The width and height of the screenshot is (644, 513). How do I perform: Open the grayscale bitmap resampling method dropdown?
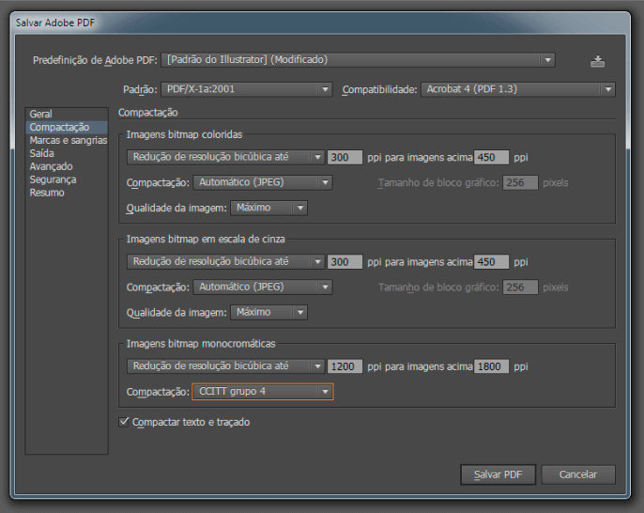pos(225,261)
